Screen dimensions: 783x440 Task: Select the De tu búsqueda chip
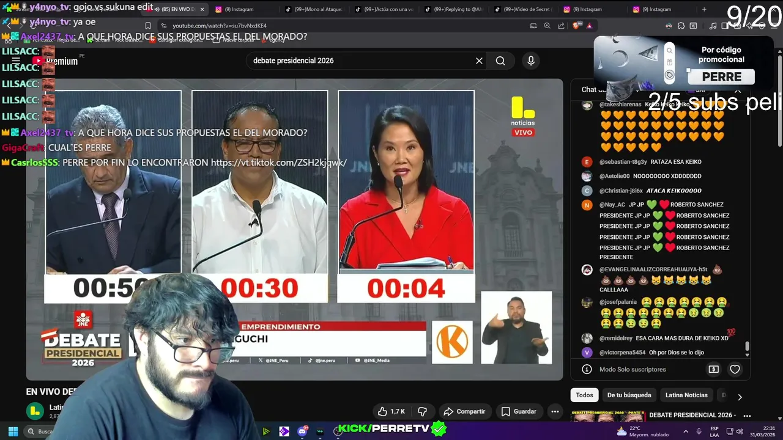(x=629, y=395)
